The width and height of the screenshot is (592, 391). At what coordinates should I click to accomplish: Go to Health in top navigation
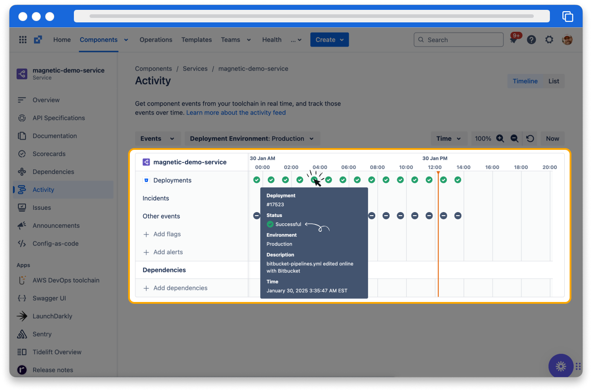[272, 40]
